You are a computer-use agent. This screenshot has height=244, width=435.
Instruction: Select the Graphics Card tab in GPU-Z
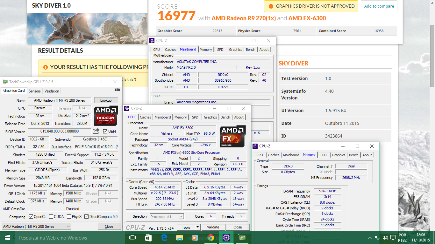click(x=14, y=91)
